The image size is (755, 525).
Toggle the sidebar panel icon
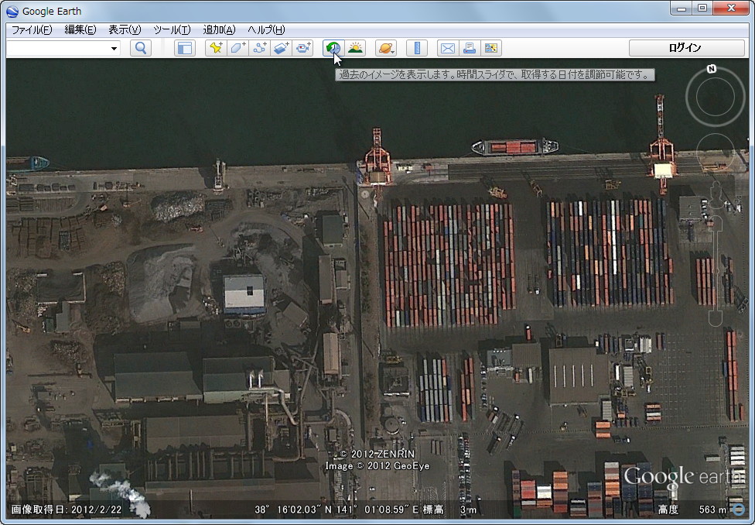(185, 48)
